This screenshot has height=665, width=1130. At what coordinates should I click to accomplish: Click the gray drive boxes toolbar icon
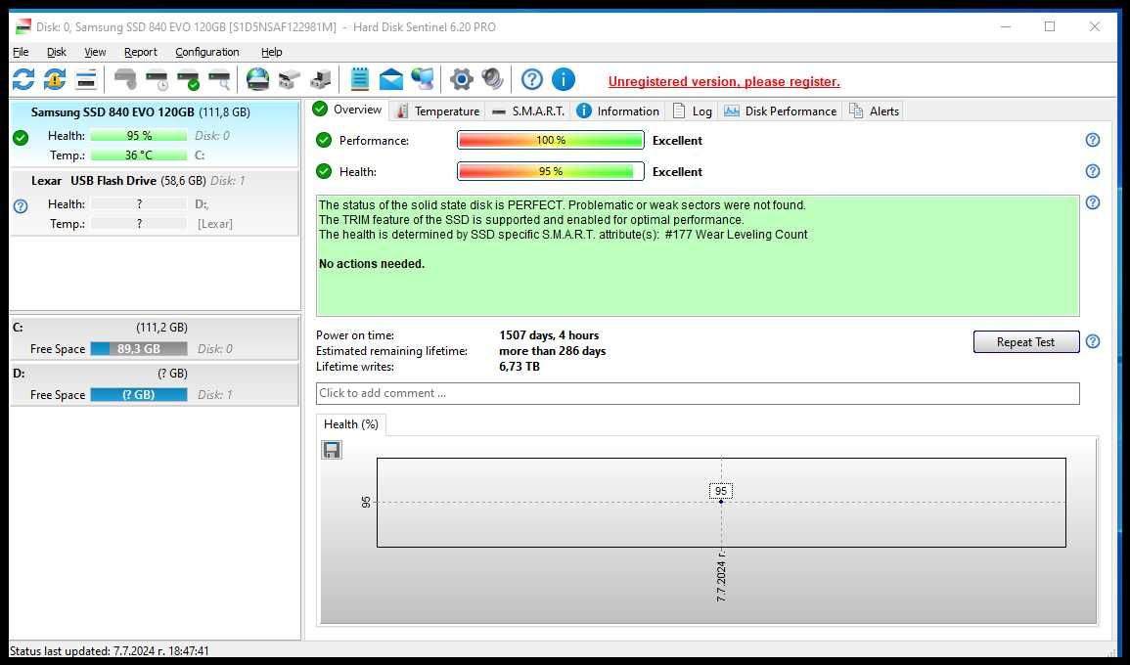(x=289, y=79)
